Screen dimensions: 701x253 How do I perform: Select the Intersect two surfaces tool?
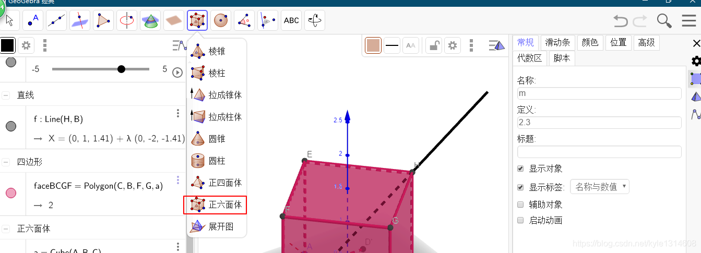pyautogui.click(x=150, y=21)
